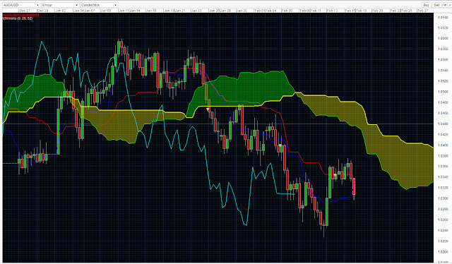The image size is (452, 264).
Task: Open the AUD/USD symbol dropdown
Action: pos(21,5)
